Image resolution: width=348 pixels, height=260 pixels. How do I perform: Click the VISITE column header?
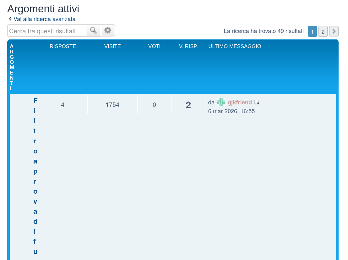click(x=112, y=46)
